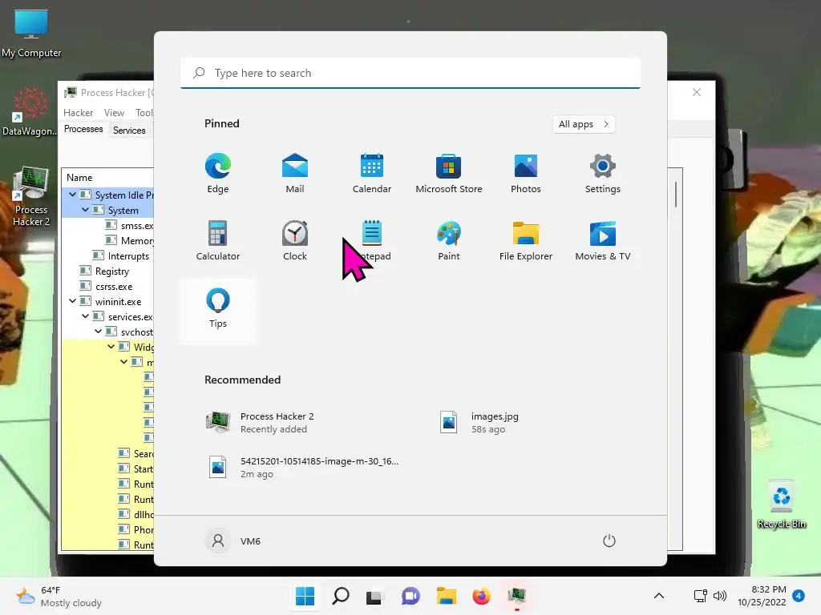The width and height of the screenshot is (821, 615).
Task: Open File Explorer from taskbar
Action: click(446, 596)
